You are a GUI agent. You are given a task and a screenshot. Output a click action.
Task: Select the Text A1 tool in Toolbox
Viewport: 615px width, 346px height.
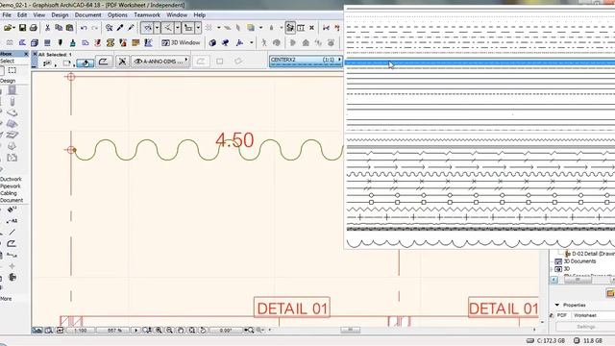[x=12, y=221]
